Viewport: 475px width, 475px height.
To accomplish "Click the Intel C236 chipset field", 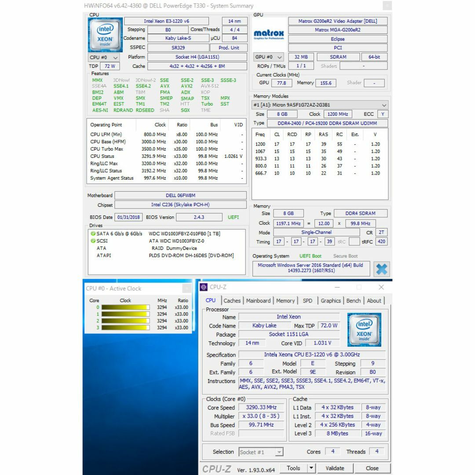I will (181, 205).
